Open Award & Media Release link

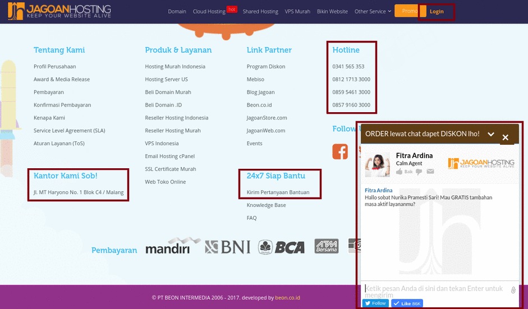point(62,80)
